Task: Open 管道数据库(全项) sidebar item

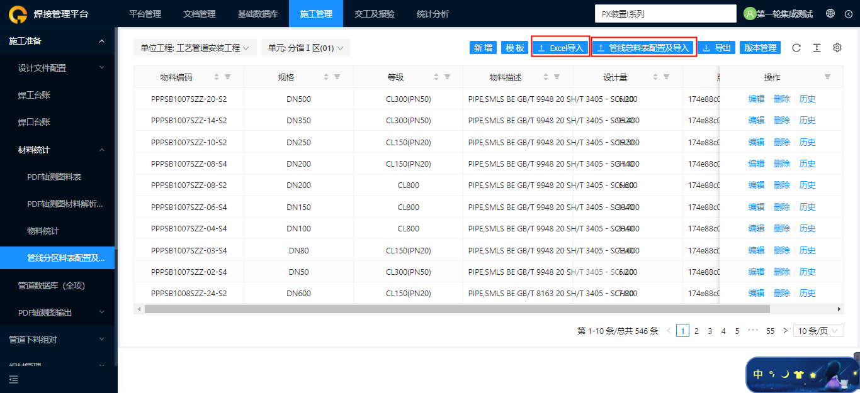Action: 57,285
